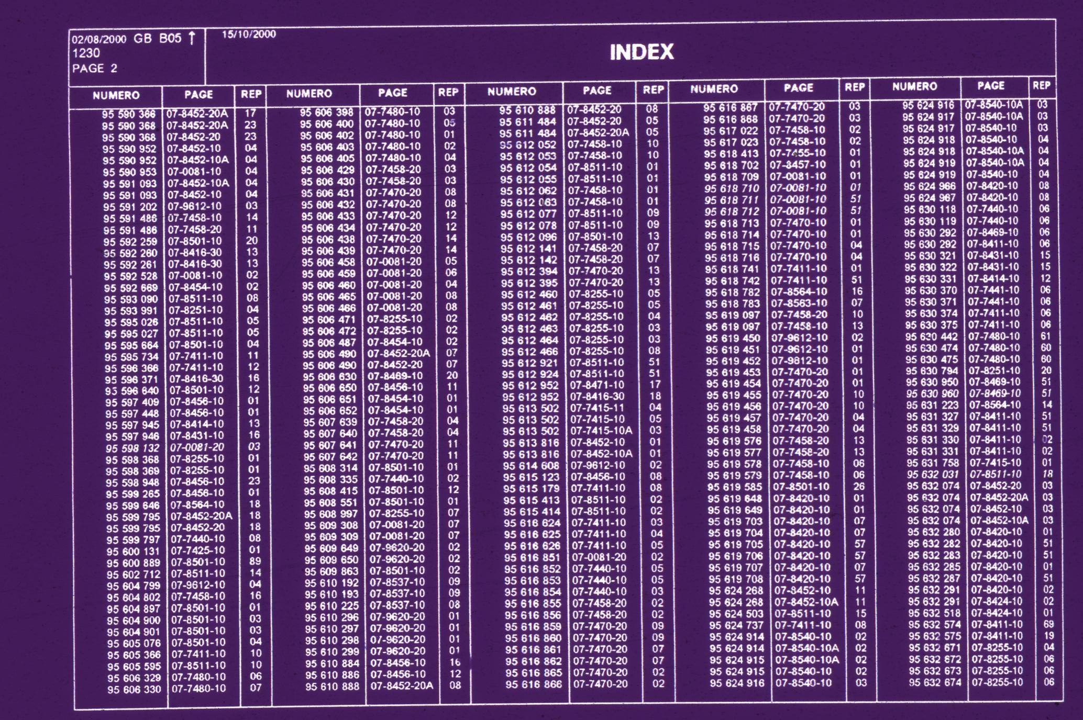Screen dimensions: 1083x720
Task: Select numero 95 619 585
Action: click(735, 487)
